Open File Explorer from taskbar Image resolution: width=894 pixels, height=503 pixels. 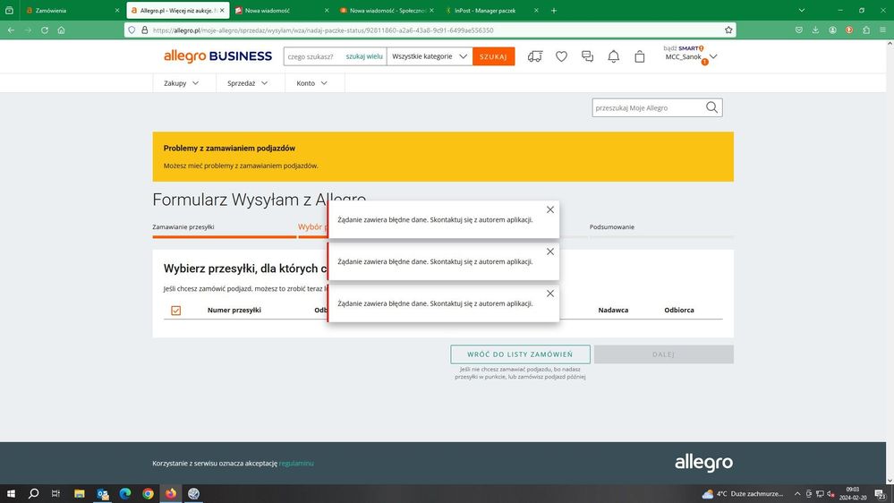pos(80,493)
